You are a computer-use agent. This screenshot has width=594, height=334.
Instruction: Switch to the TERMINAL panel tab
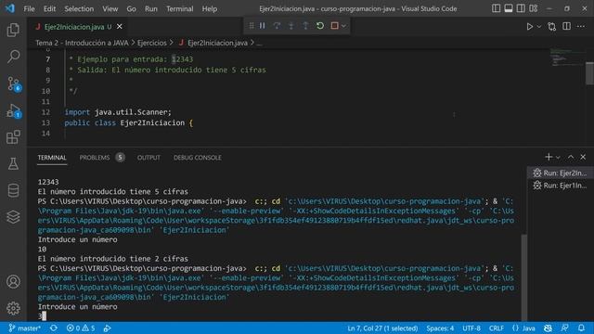(x=52, y=158)
